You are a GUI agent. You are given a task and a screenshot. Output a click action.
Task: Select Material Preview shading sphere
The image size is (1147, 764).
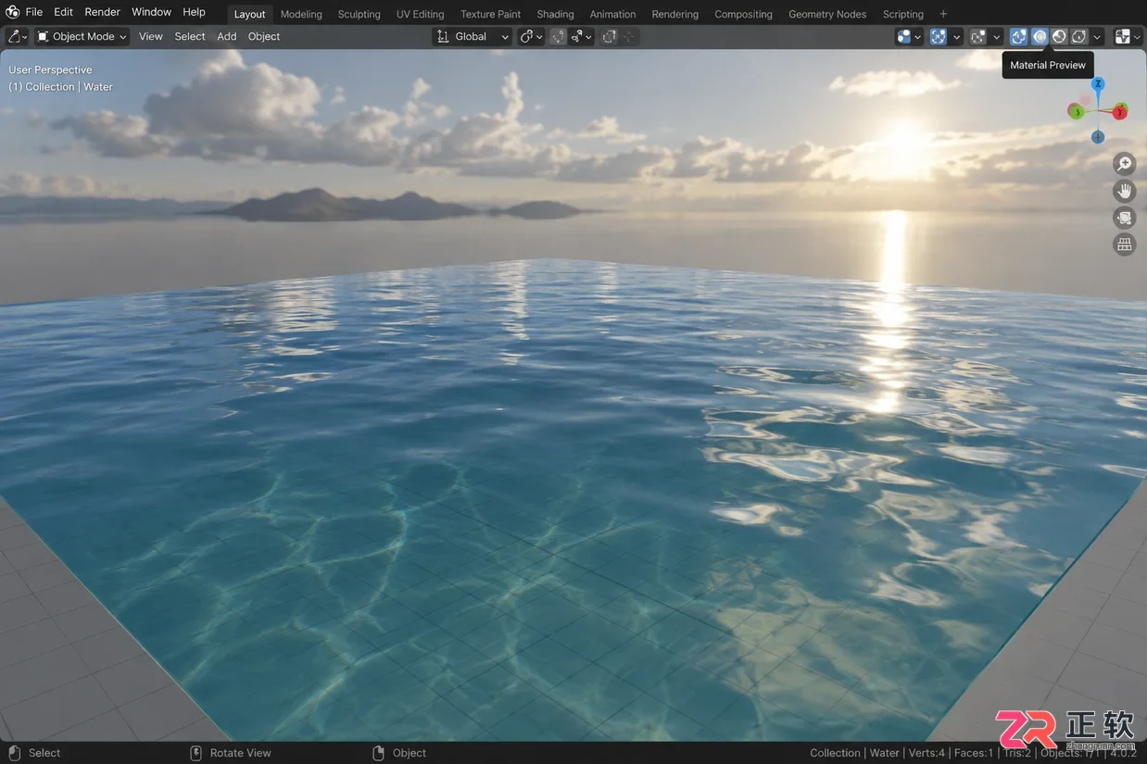point(1059,36)
